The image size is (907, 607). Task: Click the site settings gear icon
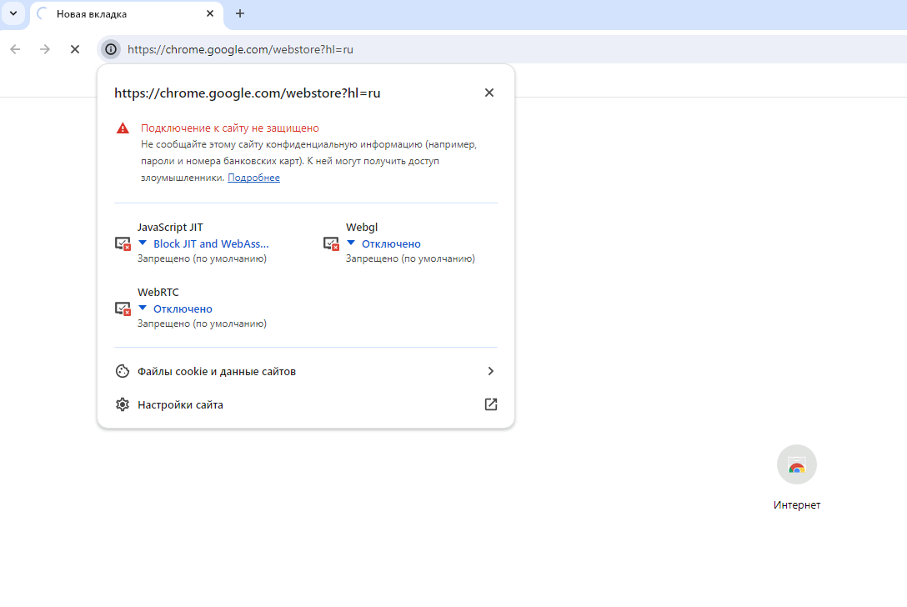coord(122,404)
